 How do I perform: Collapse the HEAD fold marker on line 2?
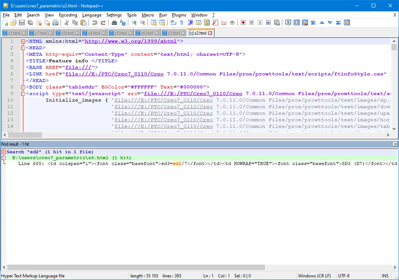(x=23, y=48)
